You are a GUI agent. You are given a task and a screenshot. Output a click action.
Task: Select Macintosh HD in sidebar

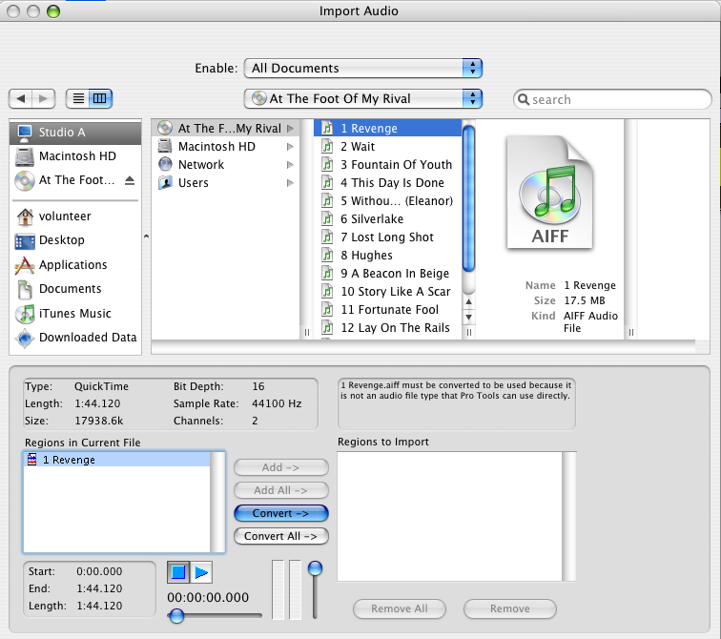pos(76,156)
